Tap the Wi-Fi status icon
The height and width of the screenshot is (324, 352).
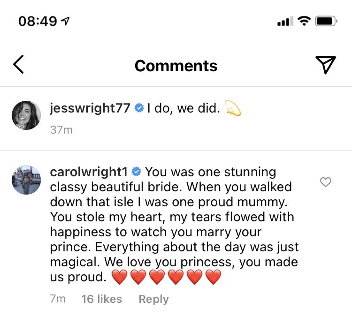(x=304, y=21)
